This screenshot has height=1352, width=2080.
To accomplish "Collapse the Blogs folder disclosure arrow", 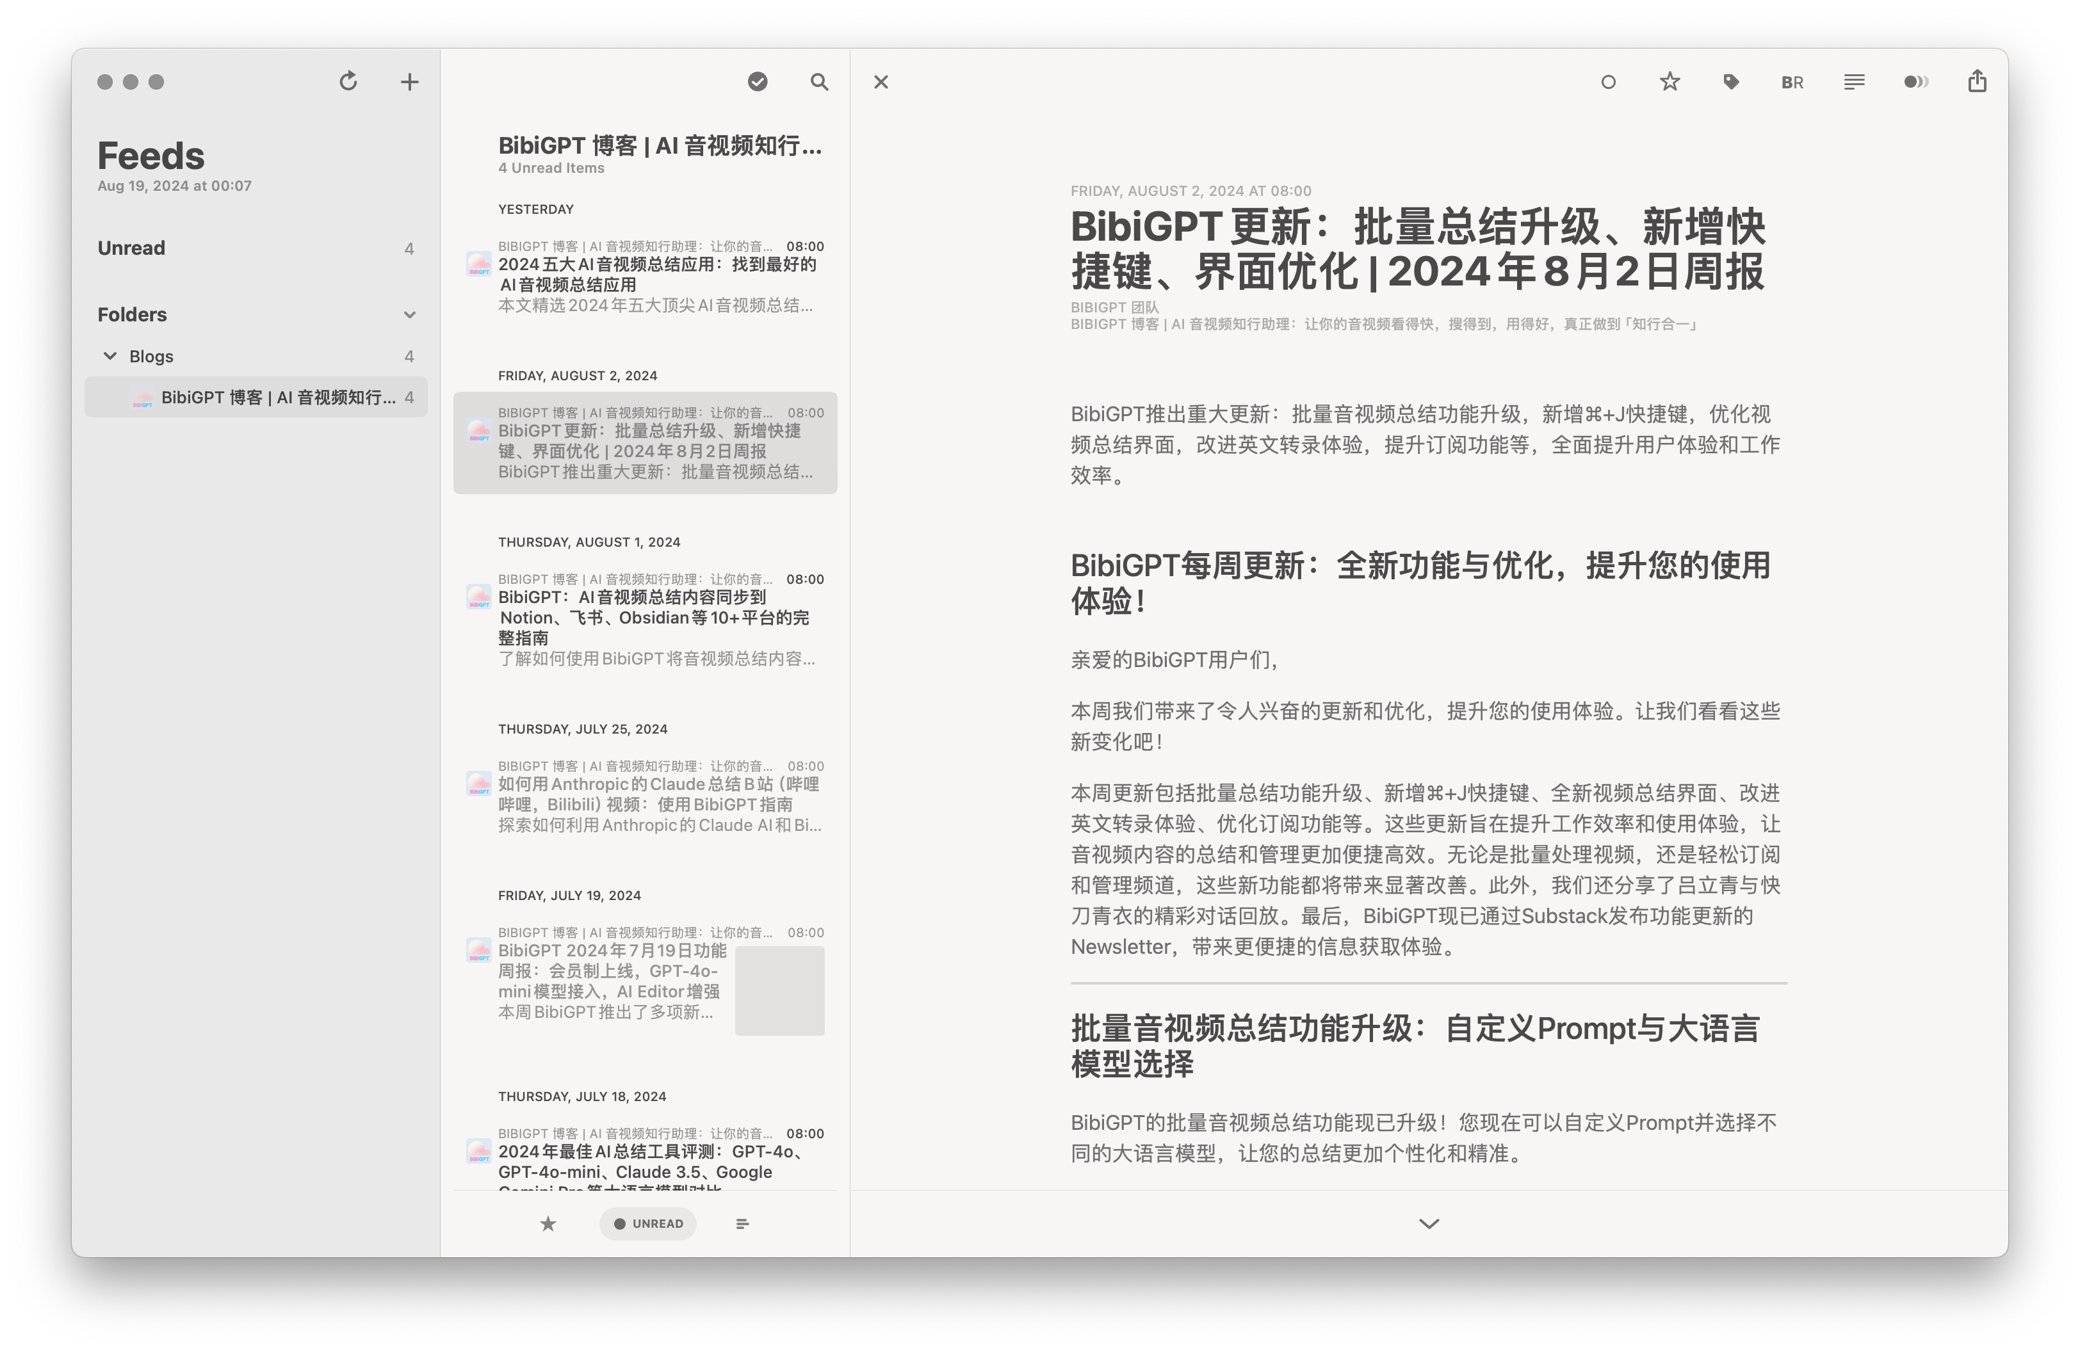I will [x=110, y=355].
